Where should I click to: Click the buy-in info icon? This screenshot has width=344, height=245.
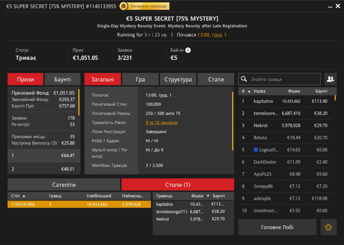click(188, 50)
